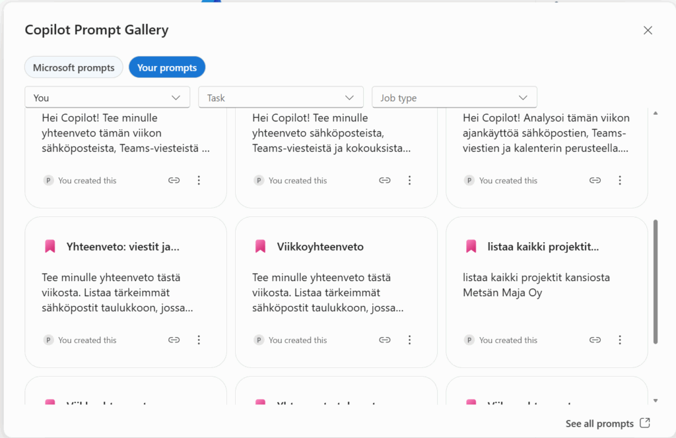
Task: Click 'You created this' on the 'Analysoi tämän viikon' card
Action: (x=508, y=180)
